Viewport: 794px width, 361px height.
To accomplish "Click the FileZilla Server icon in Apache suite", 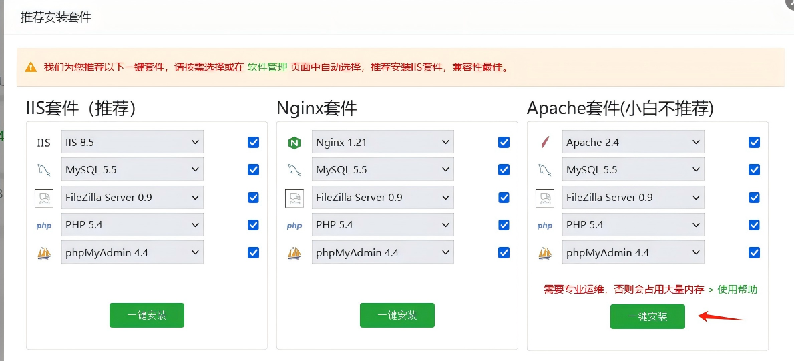I will 545,198.
